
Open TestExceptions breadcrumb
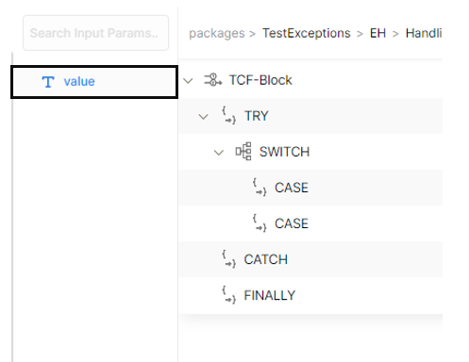point(307,33)
